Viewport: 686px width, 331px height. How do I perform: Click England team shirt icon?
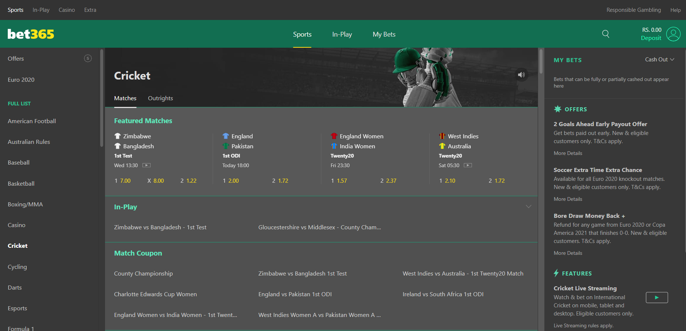tap(226, 136)
